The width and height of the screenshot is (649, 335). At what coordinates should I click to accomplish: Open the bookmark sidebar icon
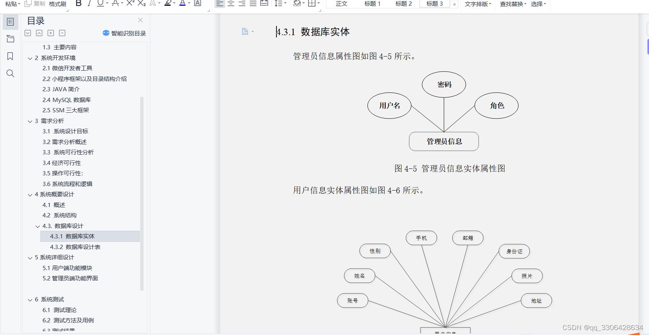point(10,56)
